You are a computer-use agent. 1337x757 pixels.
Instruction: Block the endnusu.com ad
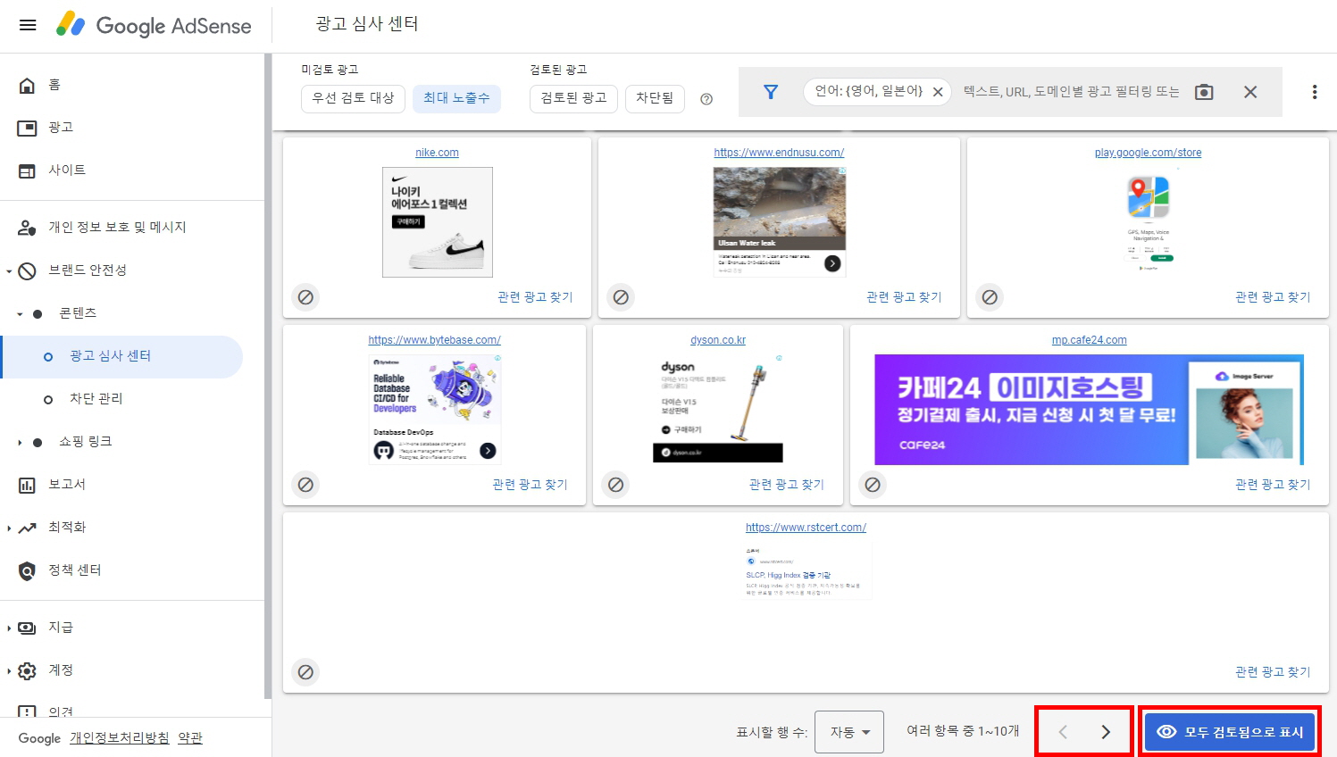(621, 297)
